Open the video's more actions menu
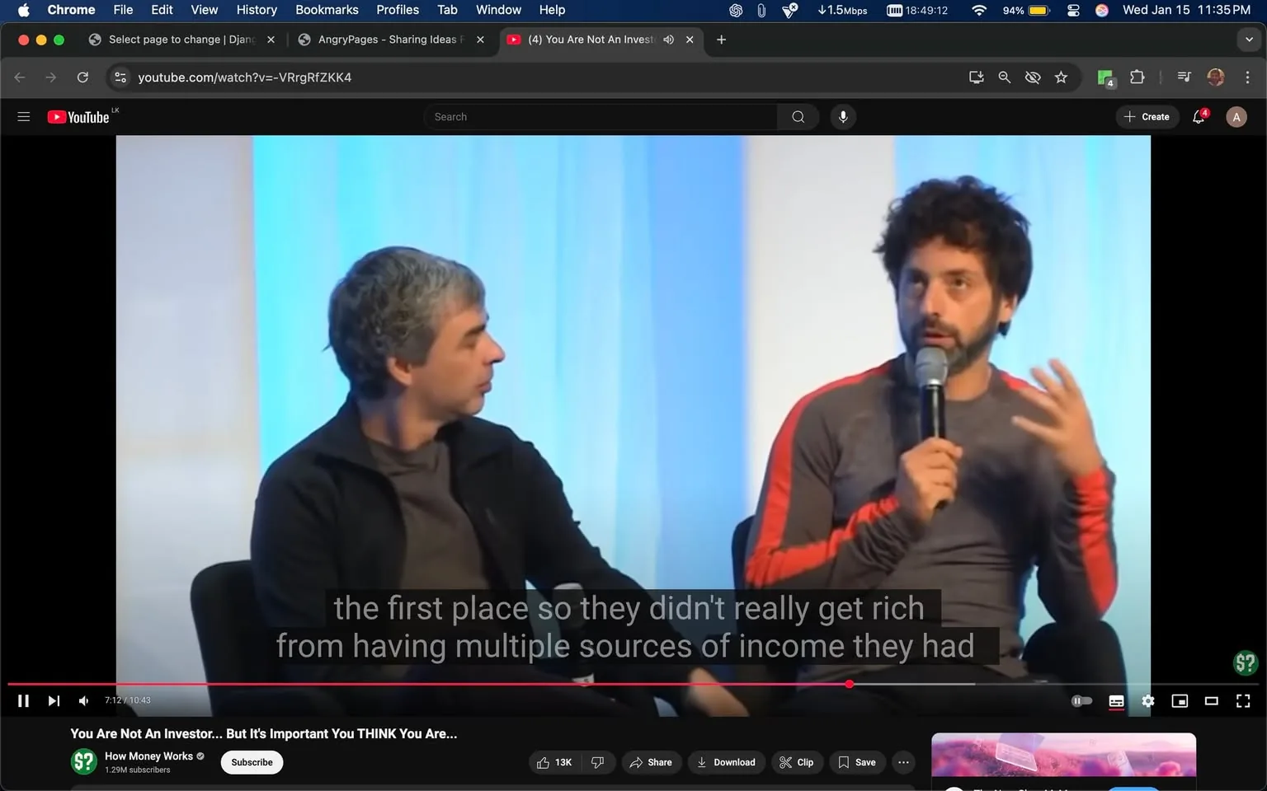The height and width of the screenshot is (791, 1267). (x=903, y=762)
